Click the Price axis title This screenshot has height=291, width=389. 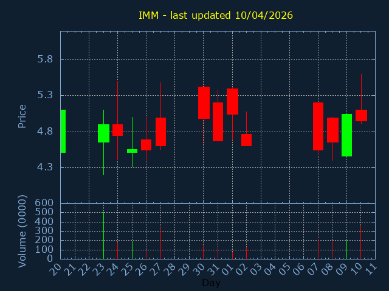[x=22, y=116]
